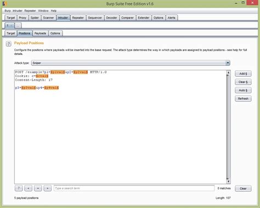
Task: Click the Add § button
Action: [x=243, y=74]
